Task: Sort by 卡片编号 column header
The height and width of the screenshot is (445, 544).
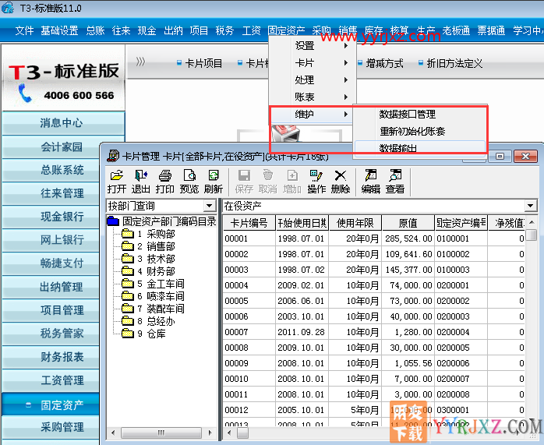Action: pyautogui.click(x=249, y=223)
